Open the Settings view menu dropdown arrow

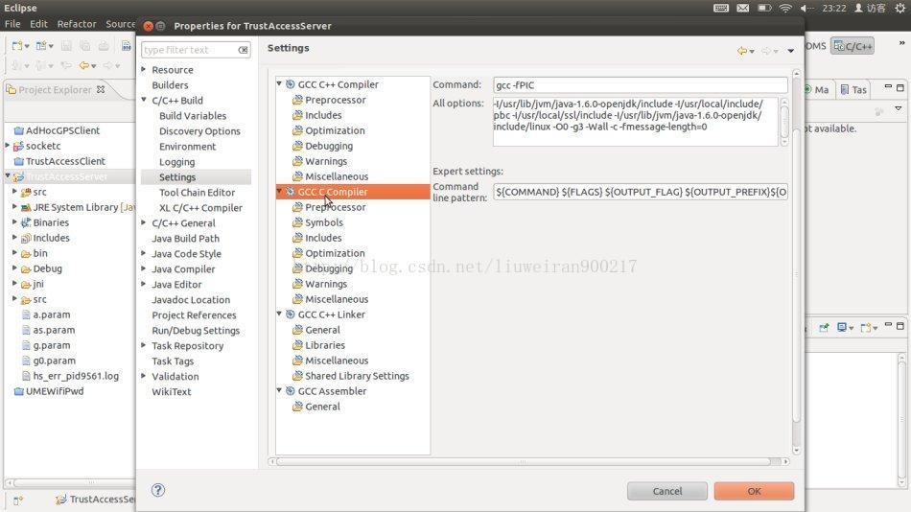point(791,51)
